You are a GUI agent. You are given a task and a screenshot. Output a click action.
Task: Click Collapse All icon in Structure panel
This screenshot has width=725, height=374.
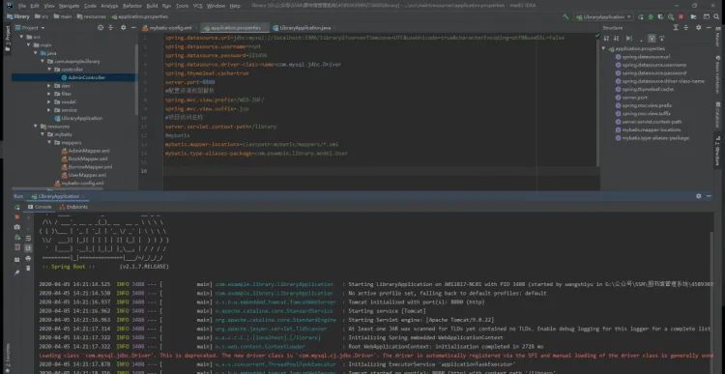(x=685, y=28)
